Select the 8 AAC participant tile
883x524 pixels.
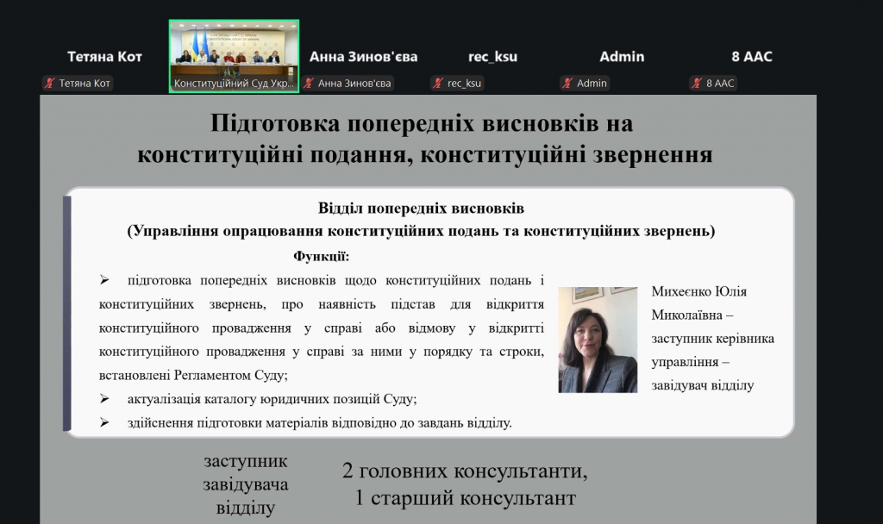pos(751,57)
